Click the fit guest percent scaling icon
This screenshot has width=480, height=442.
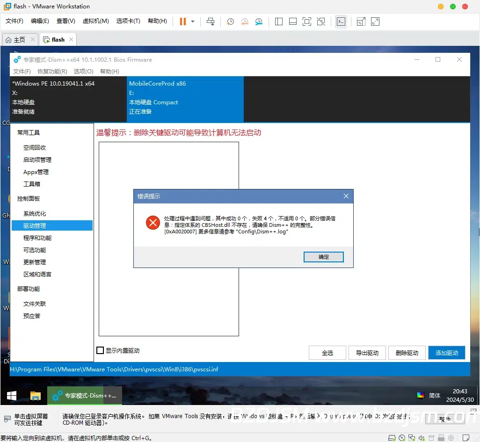(361, 22)
